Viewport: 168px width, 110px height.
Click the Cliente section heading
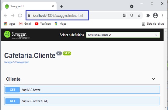pos(13,79)
